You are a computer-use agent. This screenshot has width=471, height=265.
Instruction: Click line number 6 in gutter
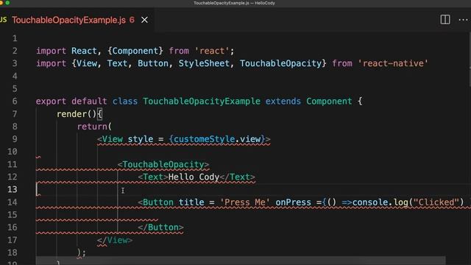tap(15, 102)
